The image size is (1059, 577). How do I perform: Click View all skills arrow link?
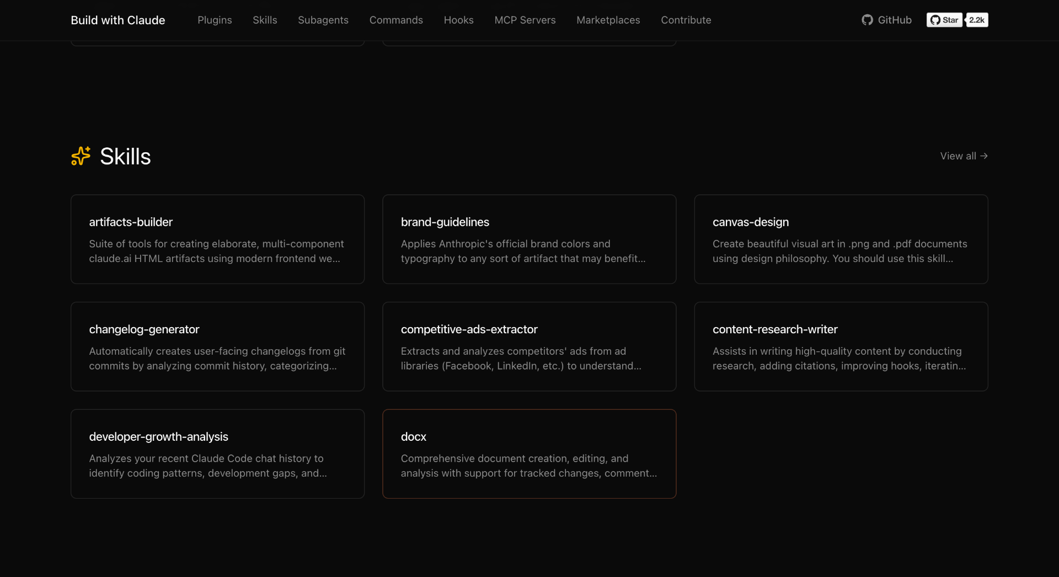pos(964,156)
